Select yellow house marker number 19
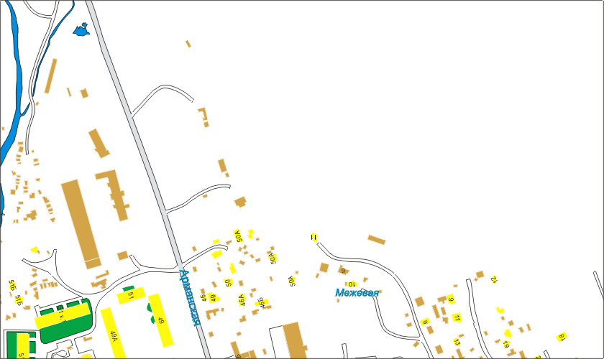 506,345
